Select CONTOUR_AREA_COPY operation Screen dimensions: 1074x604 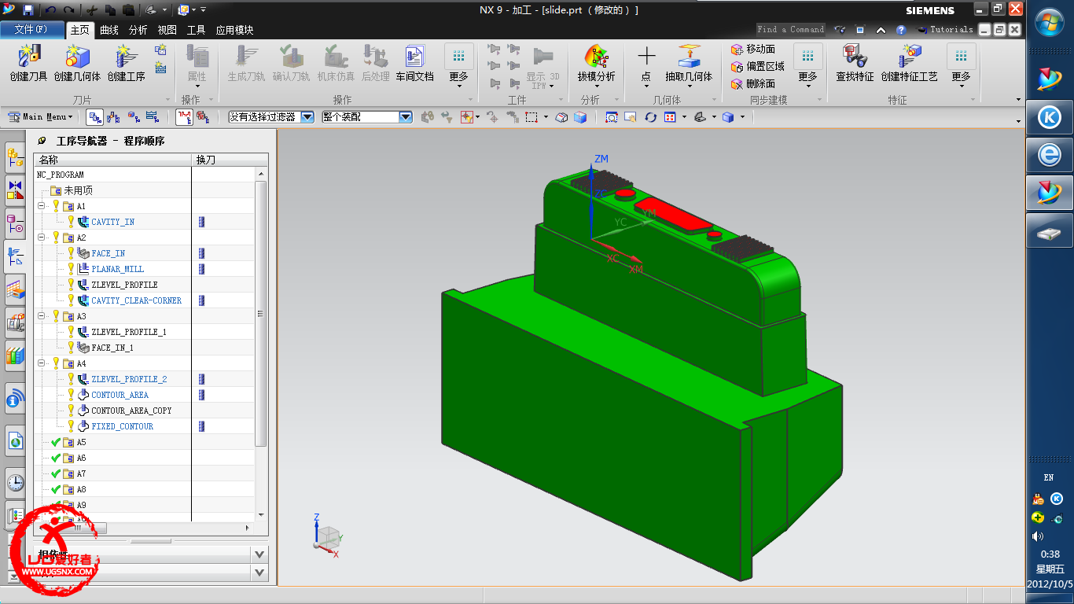pyautogui.click(x=131, y=411)
